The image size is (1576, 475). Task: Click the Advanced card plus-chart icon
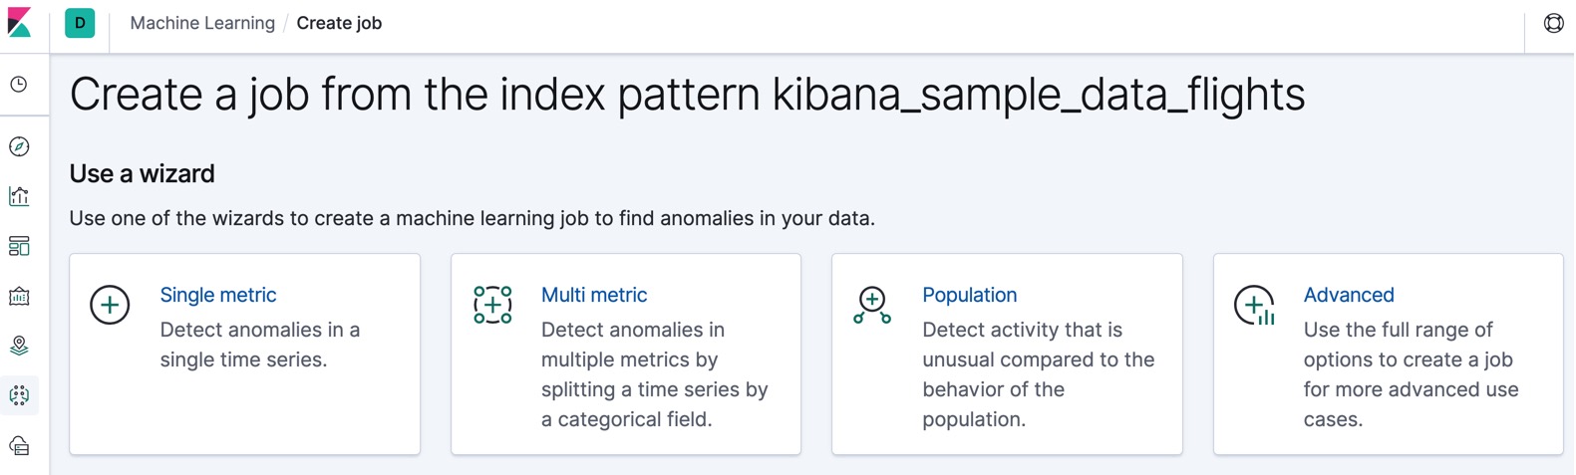point(1255,306)
